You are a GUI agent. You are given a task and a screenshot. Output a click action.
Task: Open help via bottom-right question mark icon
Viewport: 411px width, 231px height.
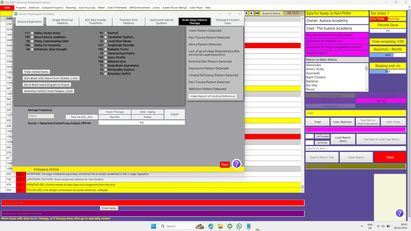pyautogui.click(x=399, y=213)
